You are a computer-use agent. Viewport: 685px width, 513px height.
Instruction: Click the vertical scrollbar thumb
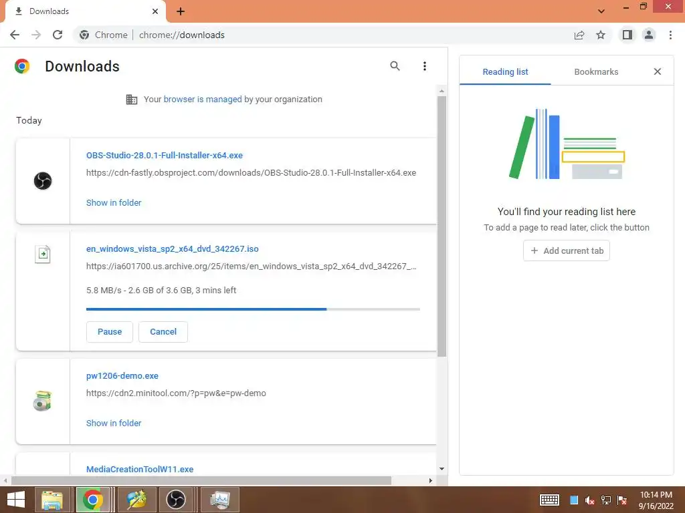pos(442,226)
